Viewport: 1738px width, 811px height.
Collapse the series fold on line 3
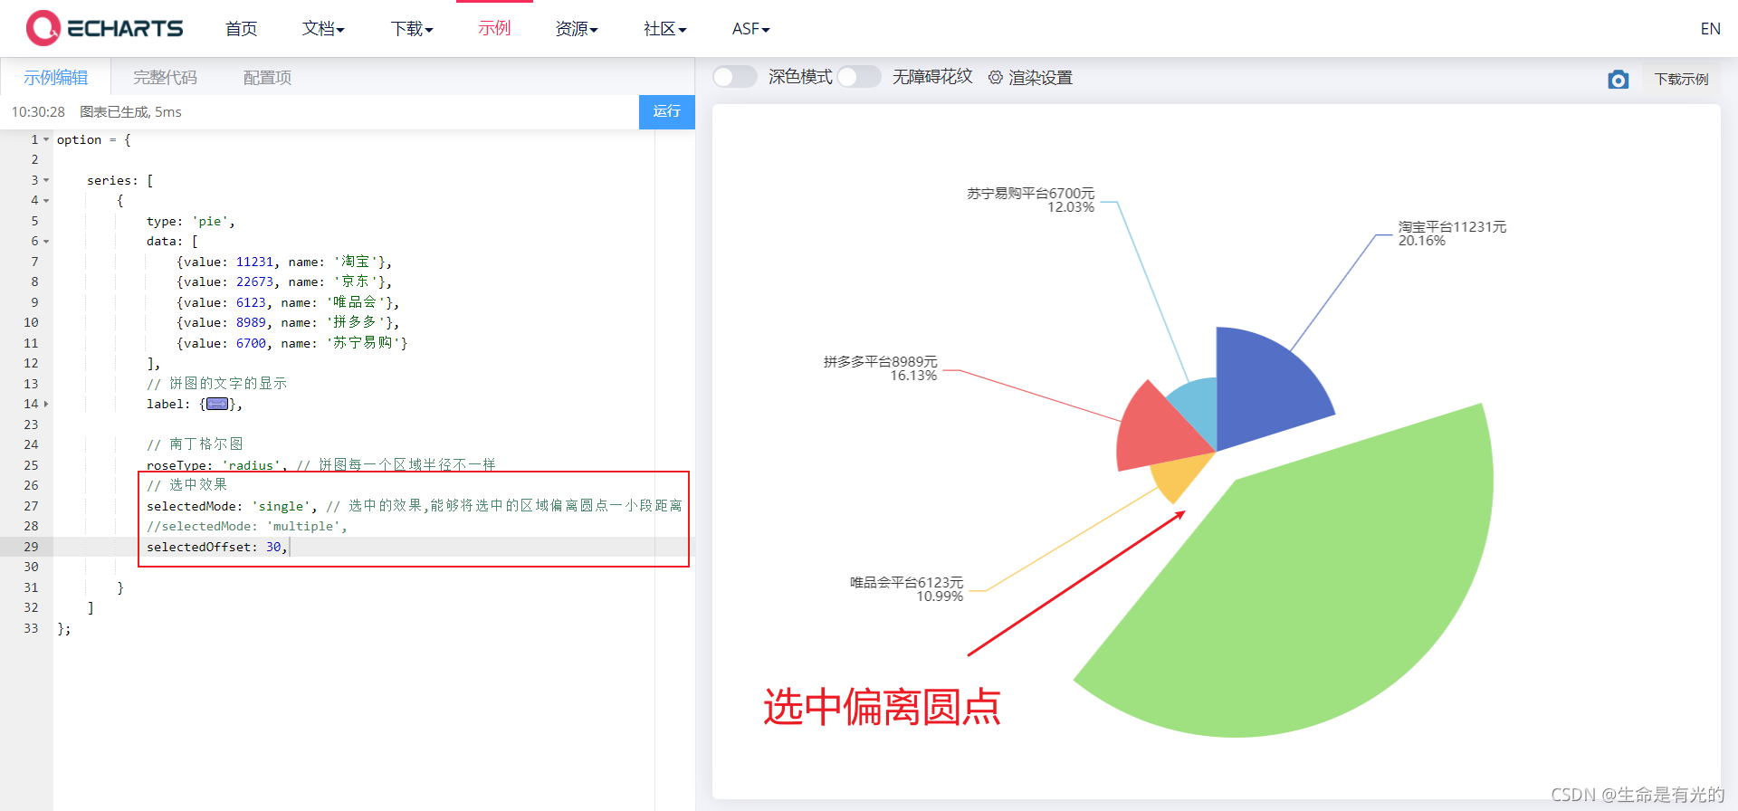pyautogui.click(x=46, y=180)
